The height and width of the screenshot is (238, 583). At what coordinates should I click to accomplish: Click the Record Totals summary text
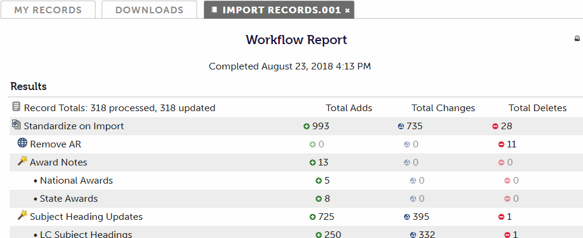click(120, 108)
